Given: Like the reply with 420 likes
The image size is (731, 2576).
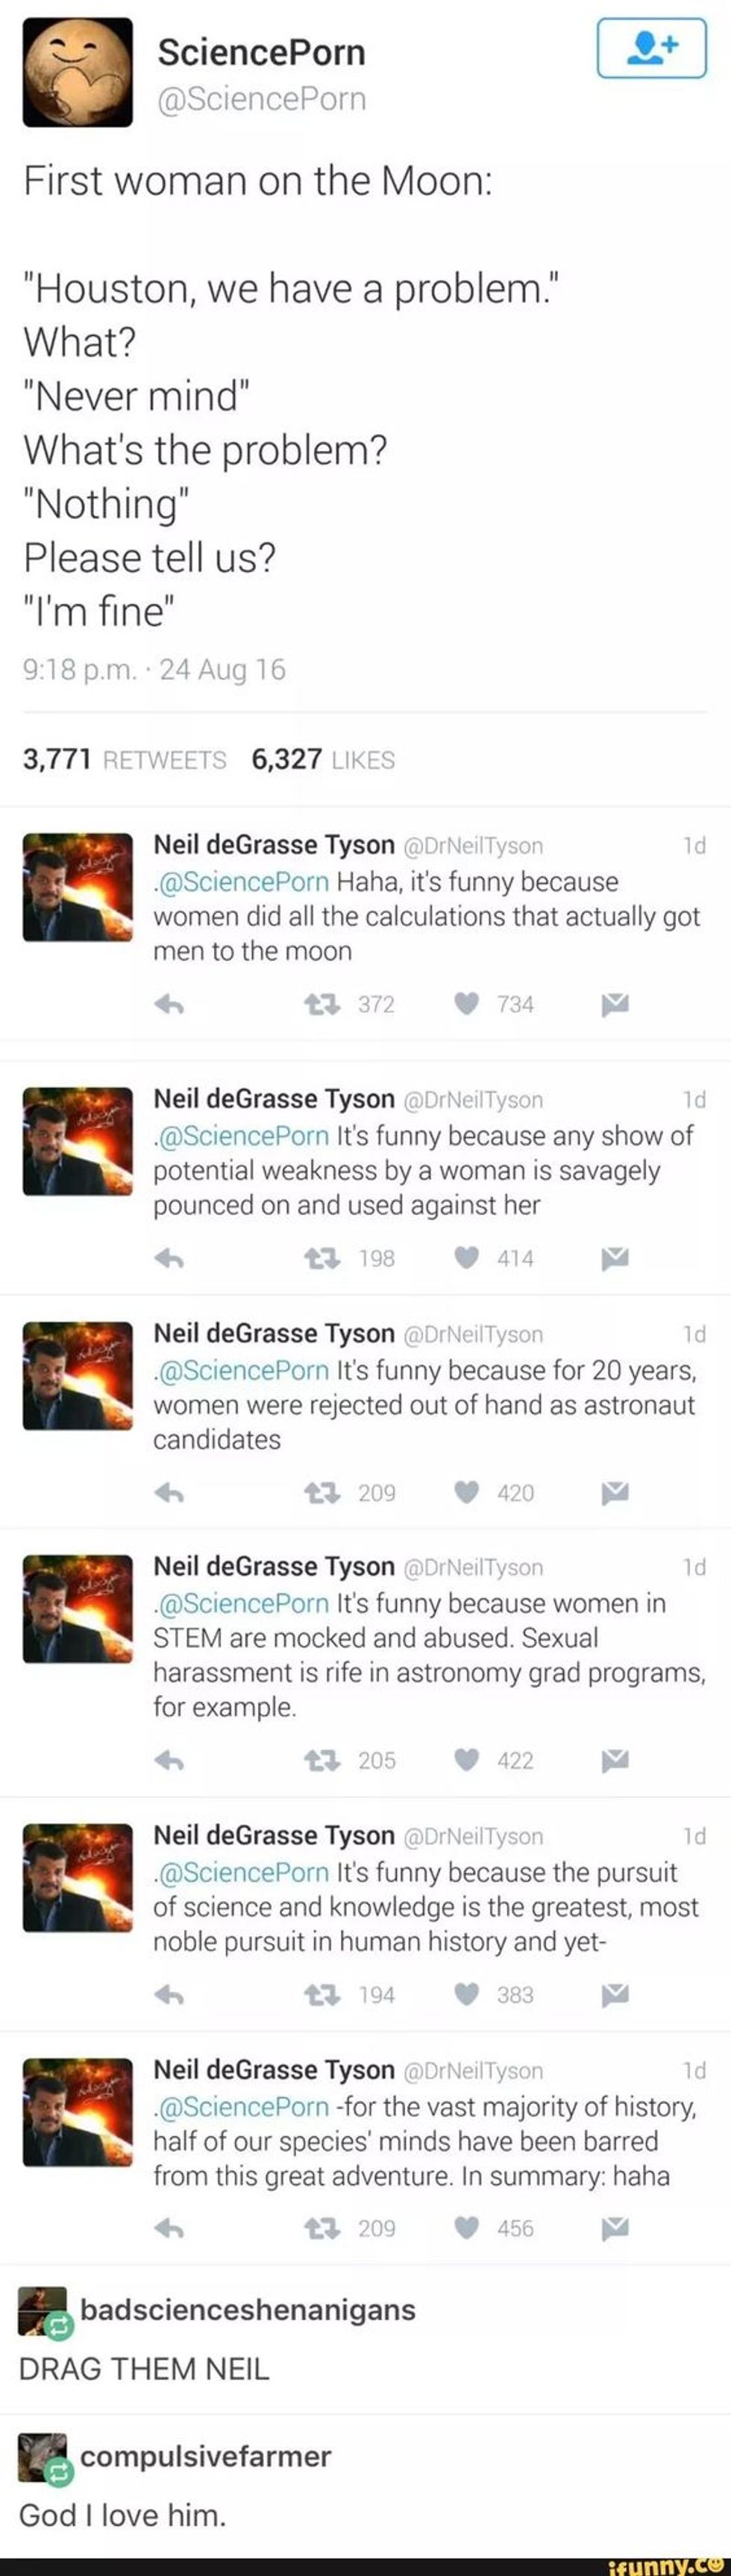Looking at the screenshot, I should click(x=466, y=1492).
